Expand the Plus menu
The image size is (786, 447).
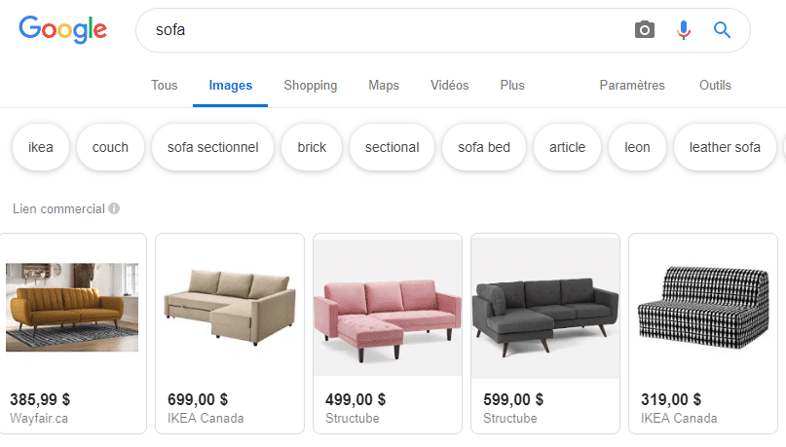512,86
